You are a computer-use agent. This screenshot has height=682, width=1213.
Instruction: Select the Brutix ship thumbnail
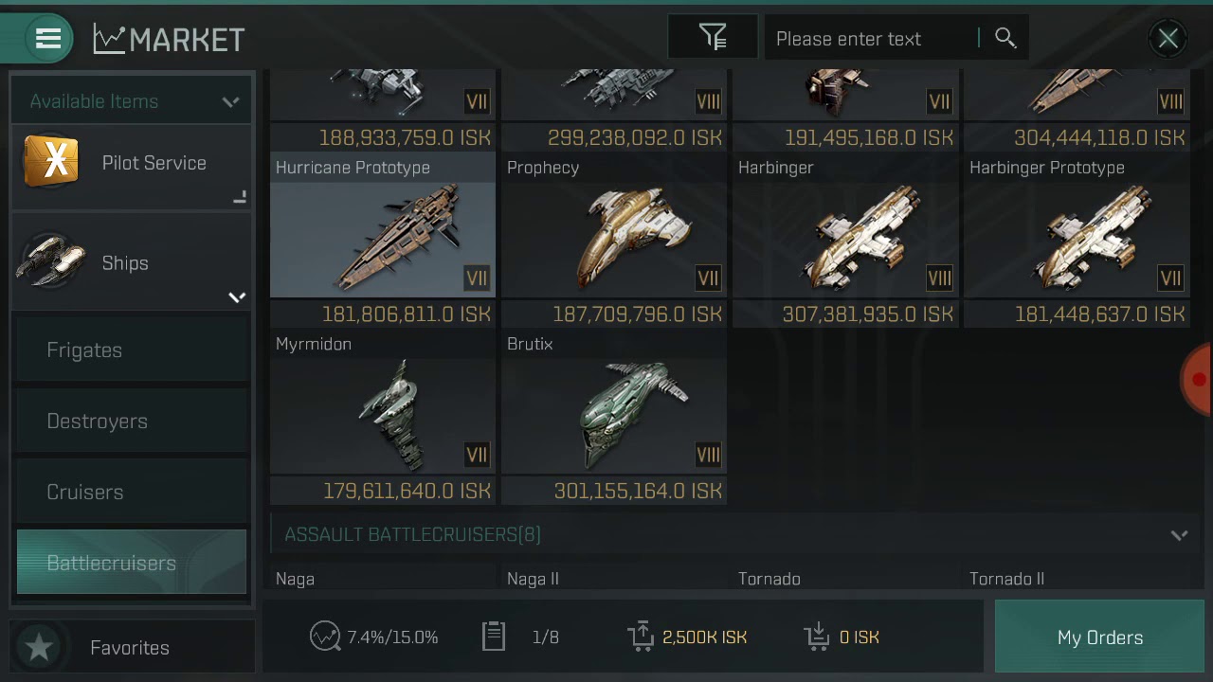[x=614, y=416]
